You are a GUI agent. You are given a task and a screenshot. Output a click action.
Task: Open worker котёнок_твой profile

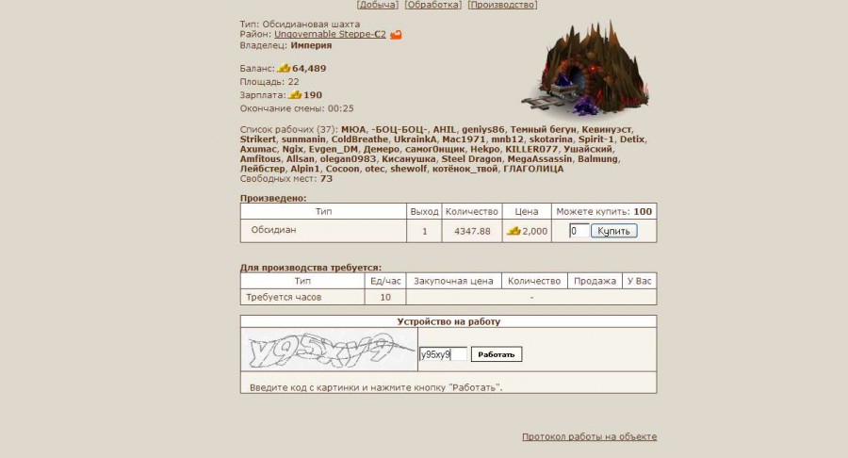[x=465, y=169]
